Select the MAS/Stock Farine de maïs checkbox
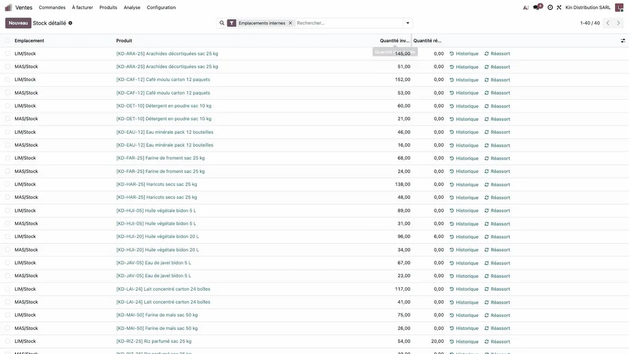This screenshot has width=629, height=354. [x=7, y=328]
